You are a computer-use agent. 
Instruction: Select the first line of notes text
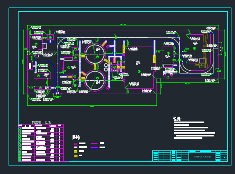(x=189, y=122)
